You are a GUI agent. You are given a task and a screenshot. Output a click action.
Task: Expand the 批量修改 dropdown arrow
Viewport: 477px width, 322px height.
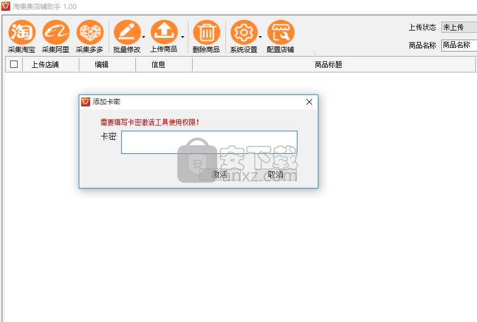[143, 37]
